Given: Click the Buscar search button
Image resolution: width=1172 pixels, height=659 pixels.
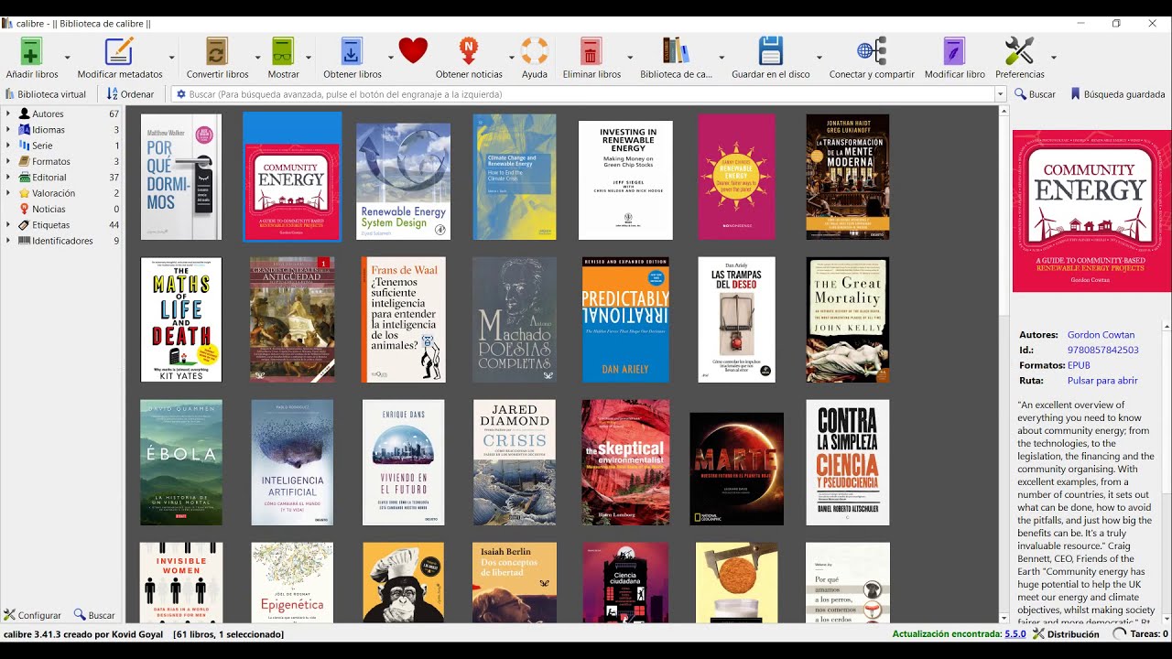Looking at the screenshot, I should click(1036, 94).
